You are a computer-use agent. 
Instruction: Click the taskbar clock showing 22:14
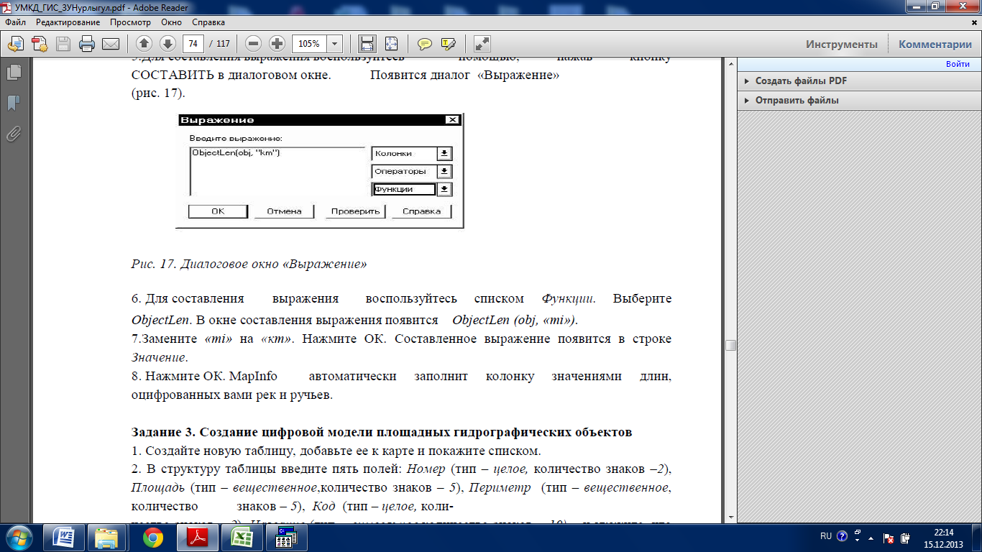[943, 538]
